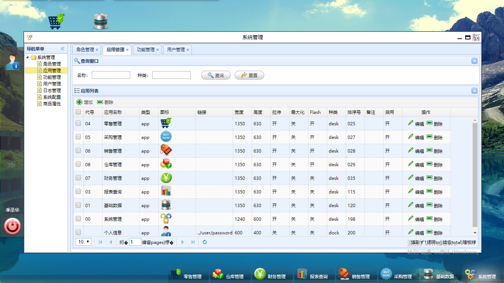Viewport: 504px width, 283px height.
Task: Select 日志管理 in the navigation tree
Action: 52,90
